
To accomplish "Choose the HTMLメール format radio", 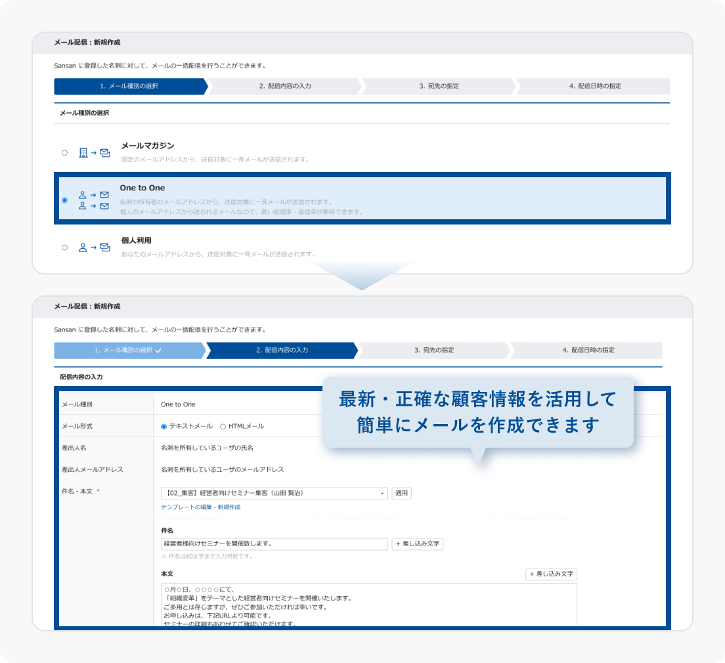I will click(x=223, y=427).
